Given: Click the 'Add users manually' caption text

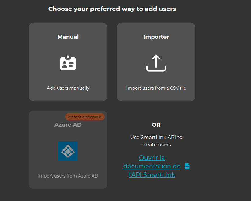Looking at the screenshot, I should [x=68, y=88].
